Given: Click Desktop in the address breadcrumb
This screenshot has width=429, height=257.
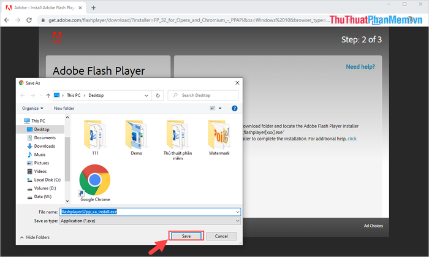Looking at the screenshot, I should 96,95.
